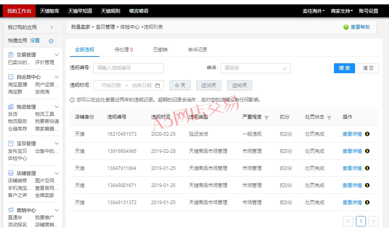Image resolution: width=389 pixels, height=228 pixels.
Task: Click the 开始日期 date field
Action: click(x=111, y=86)
